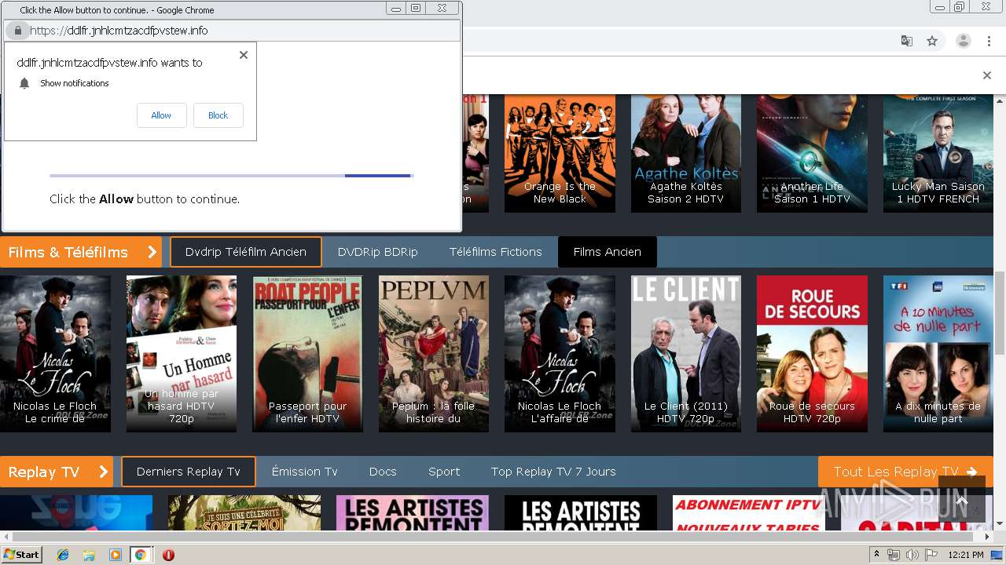Block notifications in the permission prompt
This screenshot has height=565, width=1006.
(218, 115)
